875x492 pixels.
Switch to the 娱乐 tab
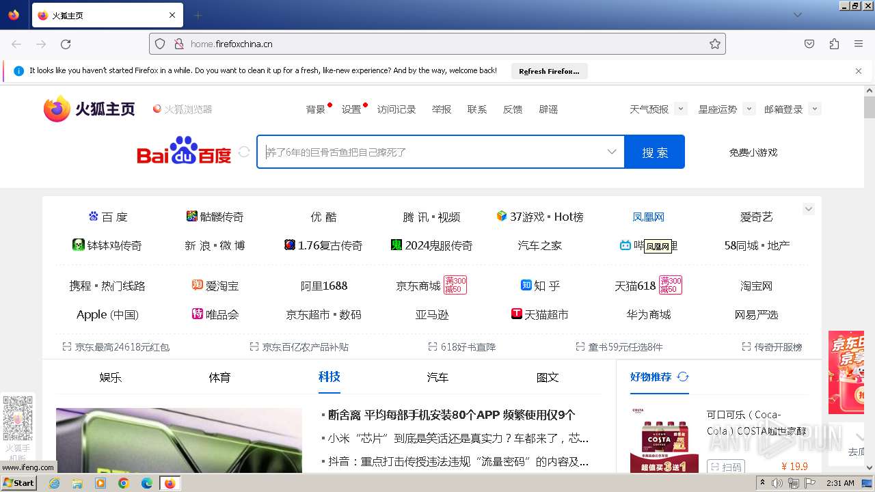point(111,377)
